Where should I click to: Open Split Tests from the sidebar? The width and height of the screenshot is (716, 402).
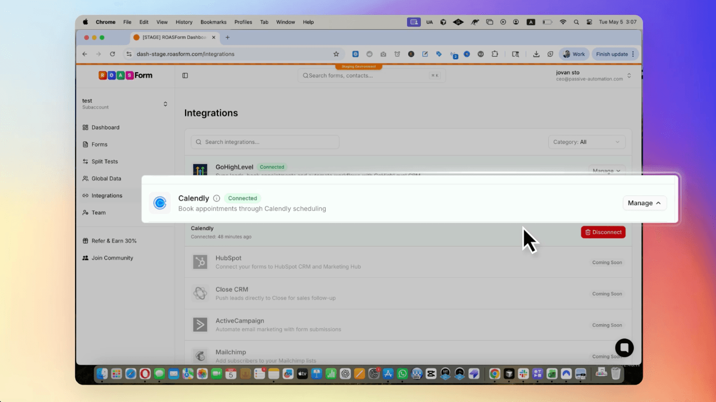pyautogui.click(x=100, y=161)
